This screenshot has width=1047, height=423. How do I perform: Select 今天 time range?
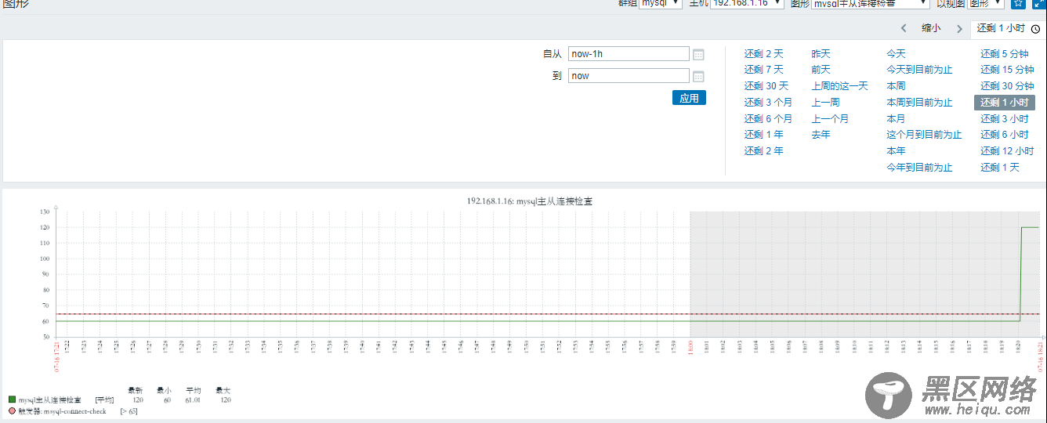pos(896,54)
